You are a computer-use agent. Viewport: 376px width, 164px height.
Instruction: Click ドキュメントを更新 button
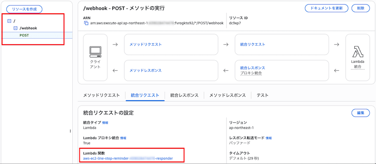pyautogui.click(x=326, y=8)
